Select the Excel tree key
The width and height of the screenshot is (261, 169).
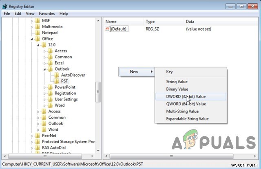(59, 63)
